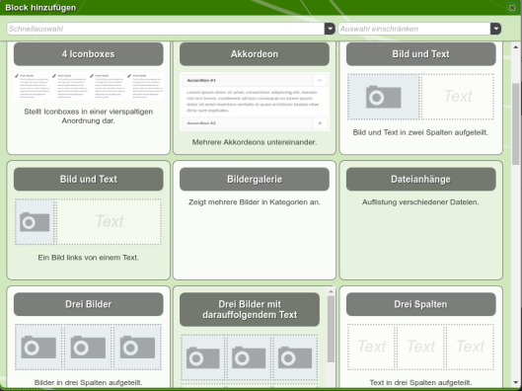This screenshot has width=522, height=391.
Task: Click the 4 Iconboxes preview thumbnail
Action: 89,86
